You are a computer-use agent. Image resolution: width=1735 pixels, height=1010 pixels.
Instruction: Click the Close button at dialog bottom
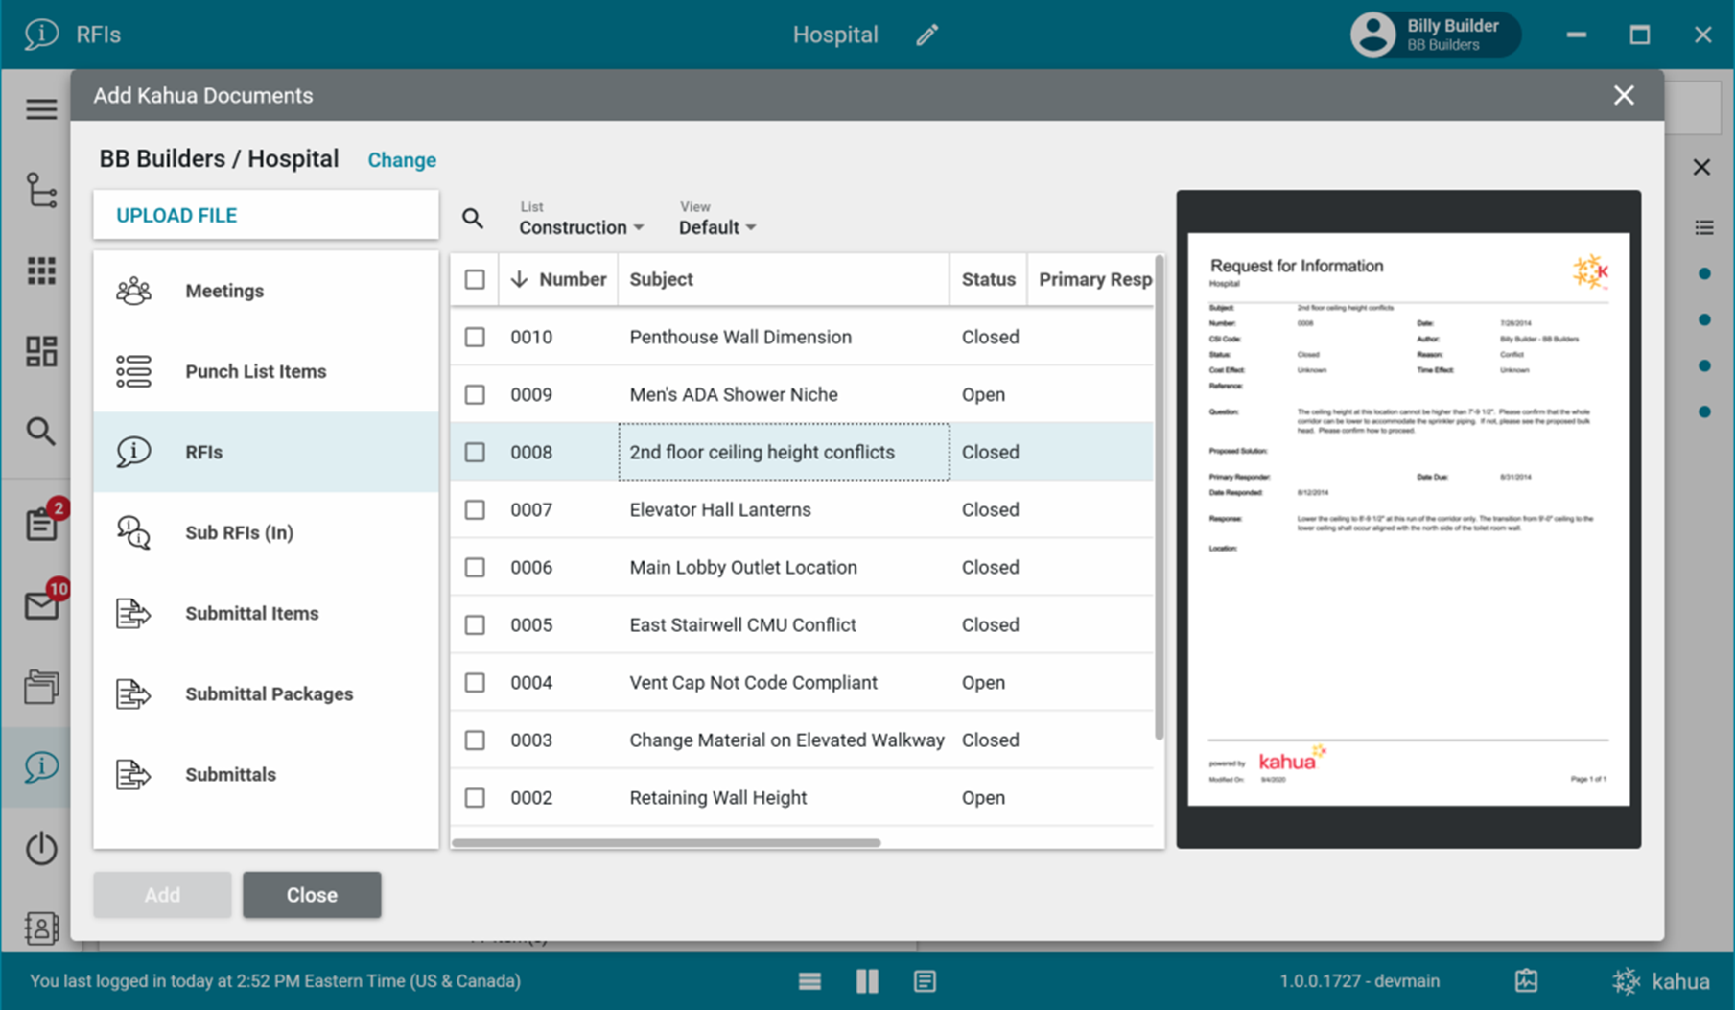click(312, 895)
